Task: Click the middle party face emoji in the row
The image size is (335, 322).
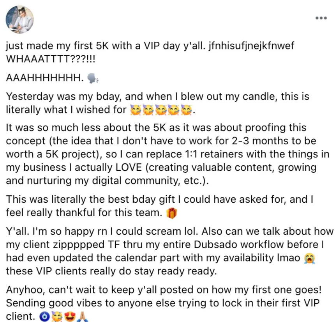Action: tap(160, 110)
